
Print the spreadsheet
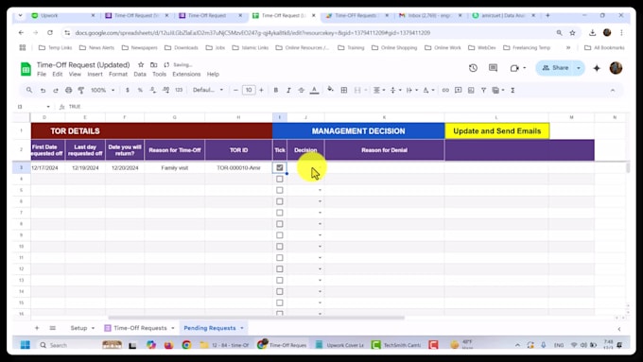click(68, 90)
